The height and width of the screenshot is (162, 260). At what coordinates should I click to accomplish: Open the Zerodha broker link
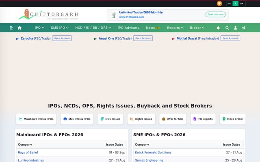click(x=35, y=38)
